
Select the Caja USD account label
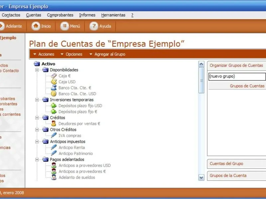tap(67, 82)
